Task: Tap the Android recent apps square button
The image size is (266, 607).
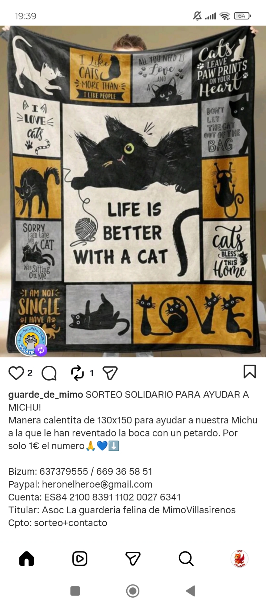Action: coord(75,591)
